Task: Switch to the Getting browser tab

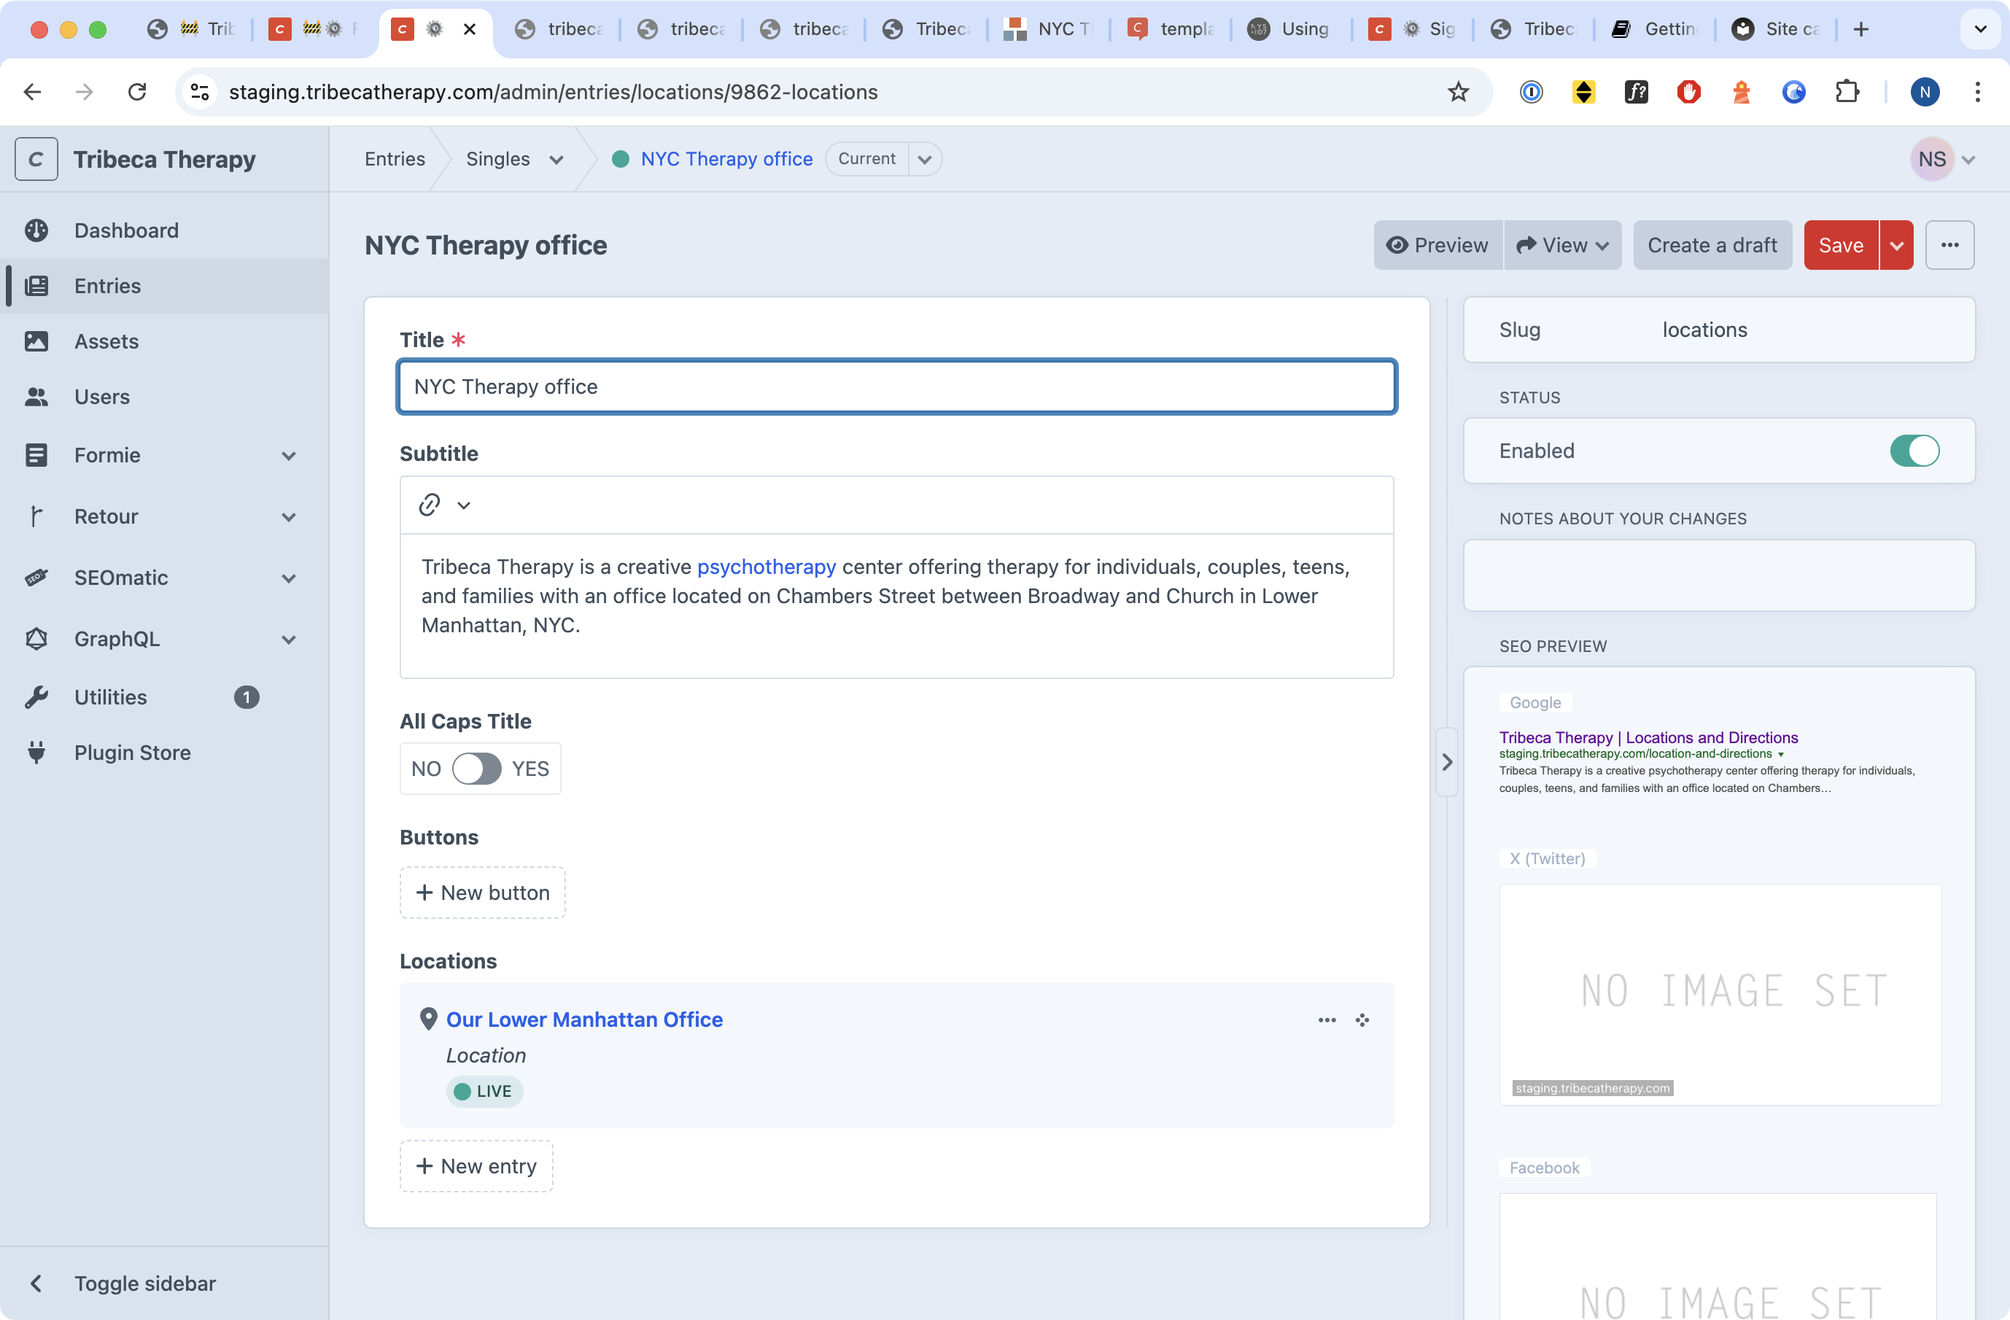Action: coord(1653,28)
